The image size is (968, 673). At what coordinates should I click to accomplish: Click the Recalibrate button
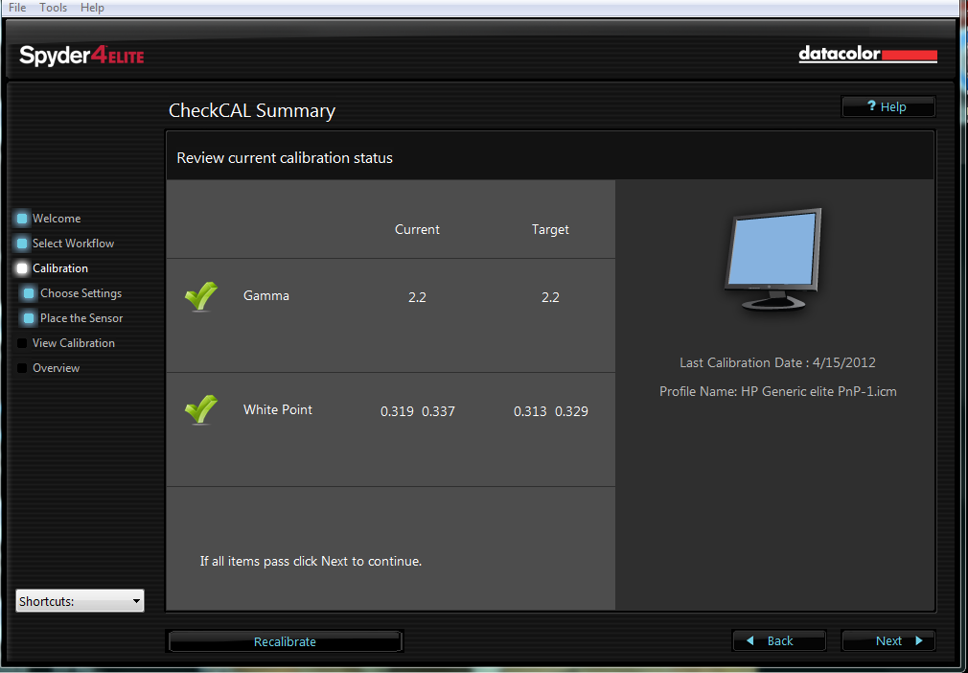[x=285, y=641]
